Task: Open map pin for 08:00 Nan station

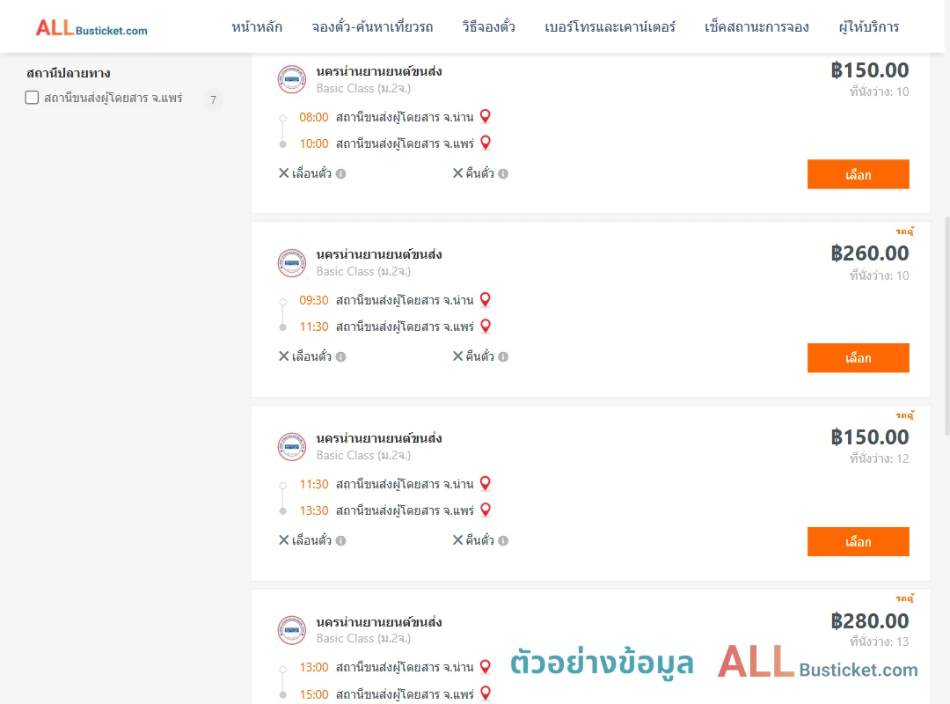Action: (x=486, y=116)
